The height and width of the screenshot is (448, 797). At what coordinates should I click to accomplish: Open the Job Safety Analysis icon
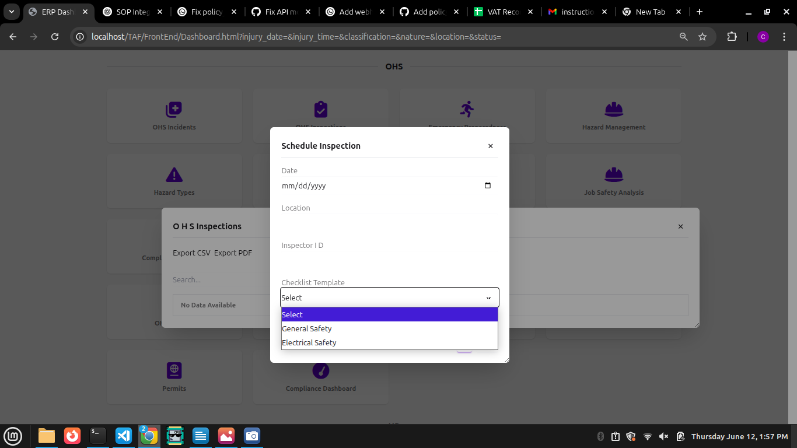tap(613, 174)
